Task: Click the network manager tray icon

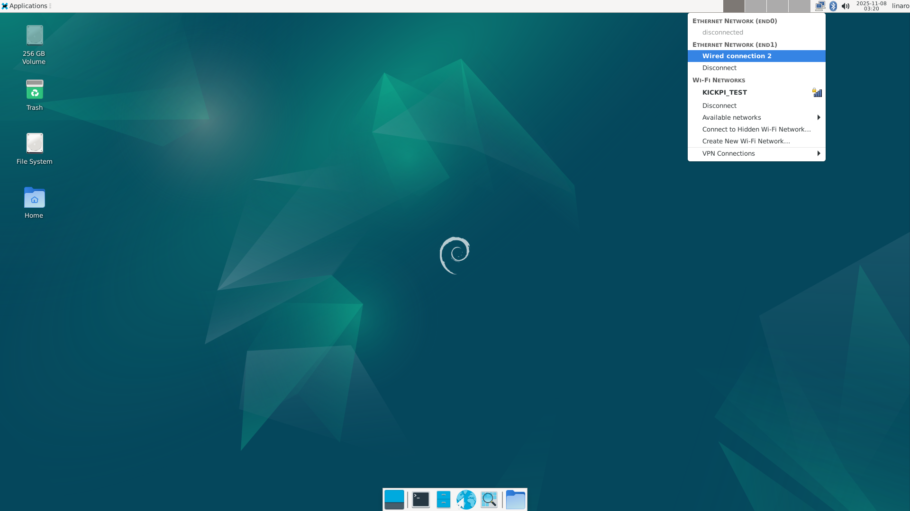Action: pos(820,6)
